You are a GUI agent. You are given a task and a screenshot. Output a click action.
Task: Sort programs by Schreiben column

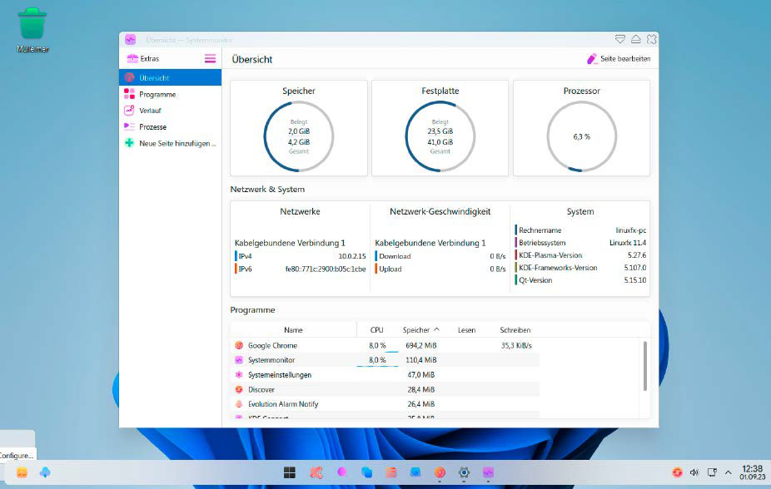tap(515, 330)
